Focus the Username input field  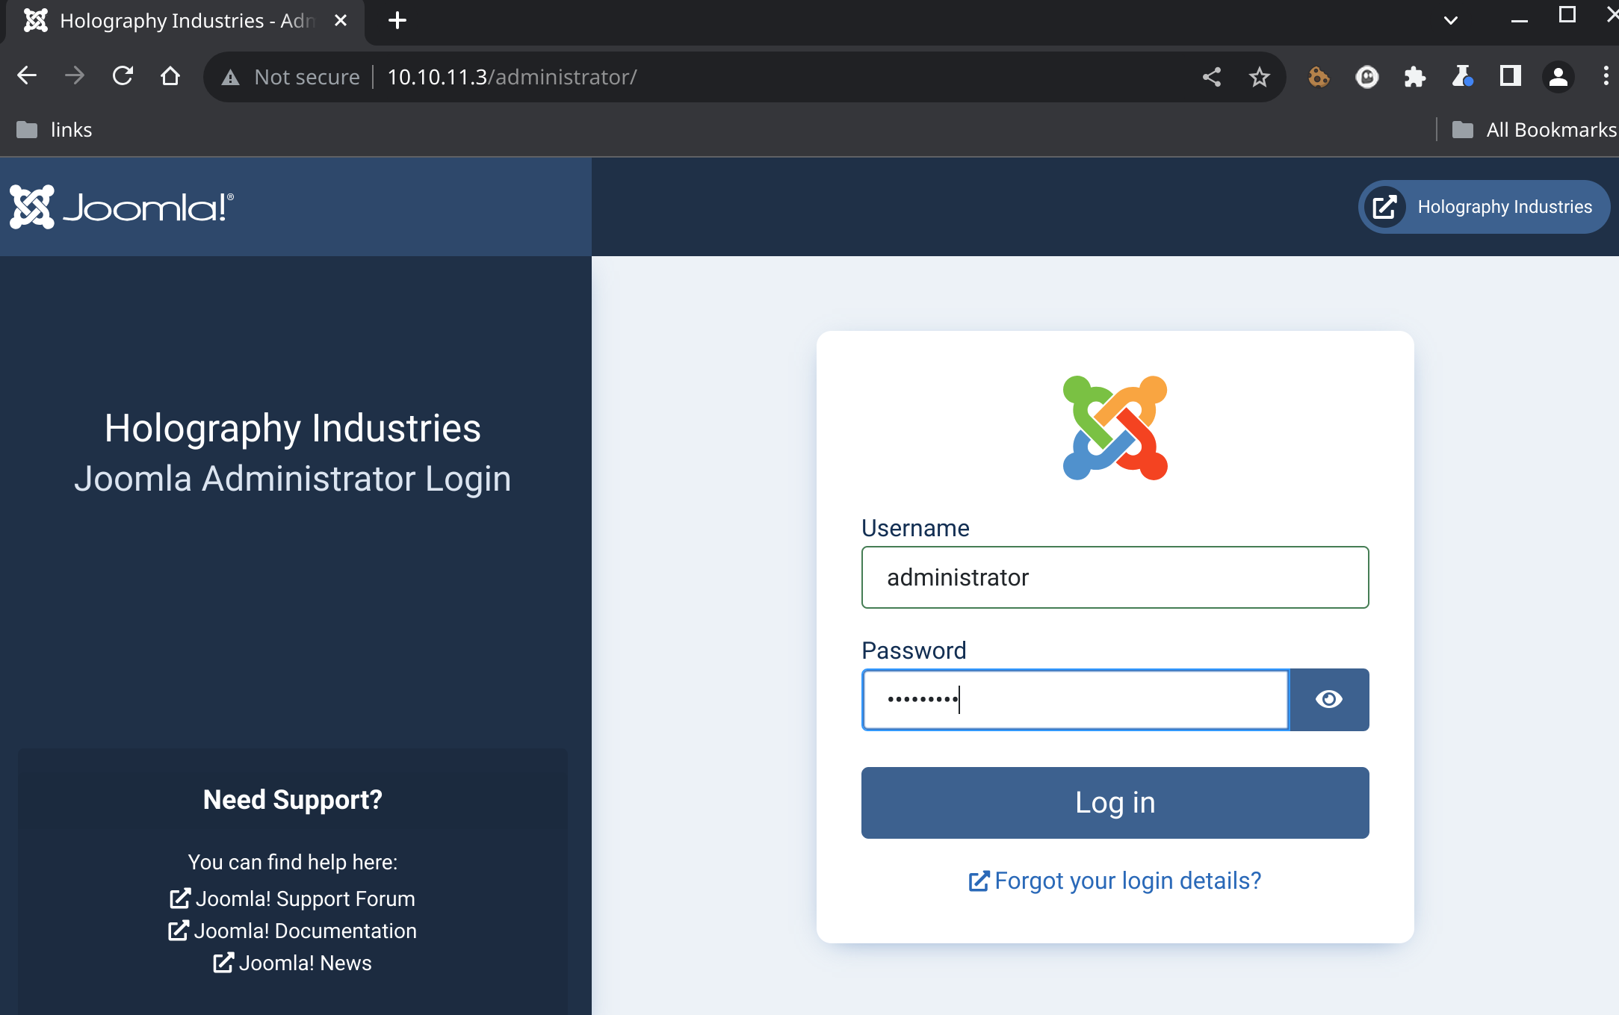pyautogui.click(x=1115, y=577)
